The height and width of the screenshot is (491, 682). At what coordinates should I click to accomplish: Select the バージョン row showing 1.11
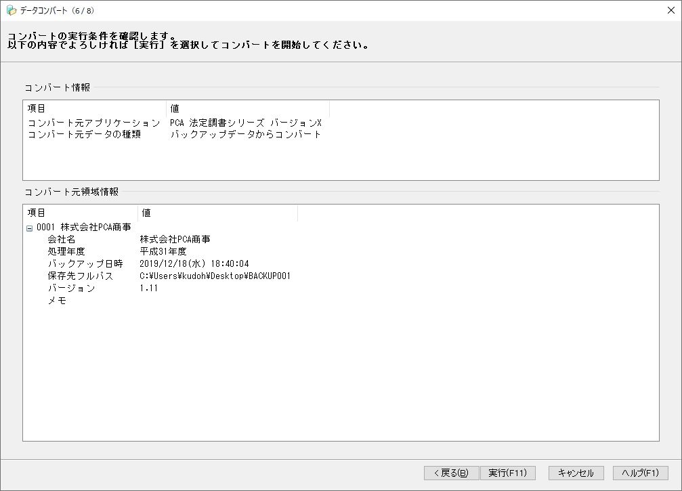[x=71, y=289]
